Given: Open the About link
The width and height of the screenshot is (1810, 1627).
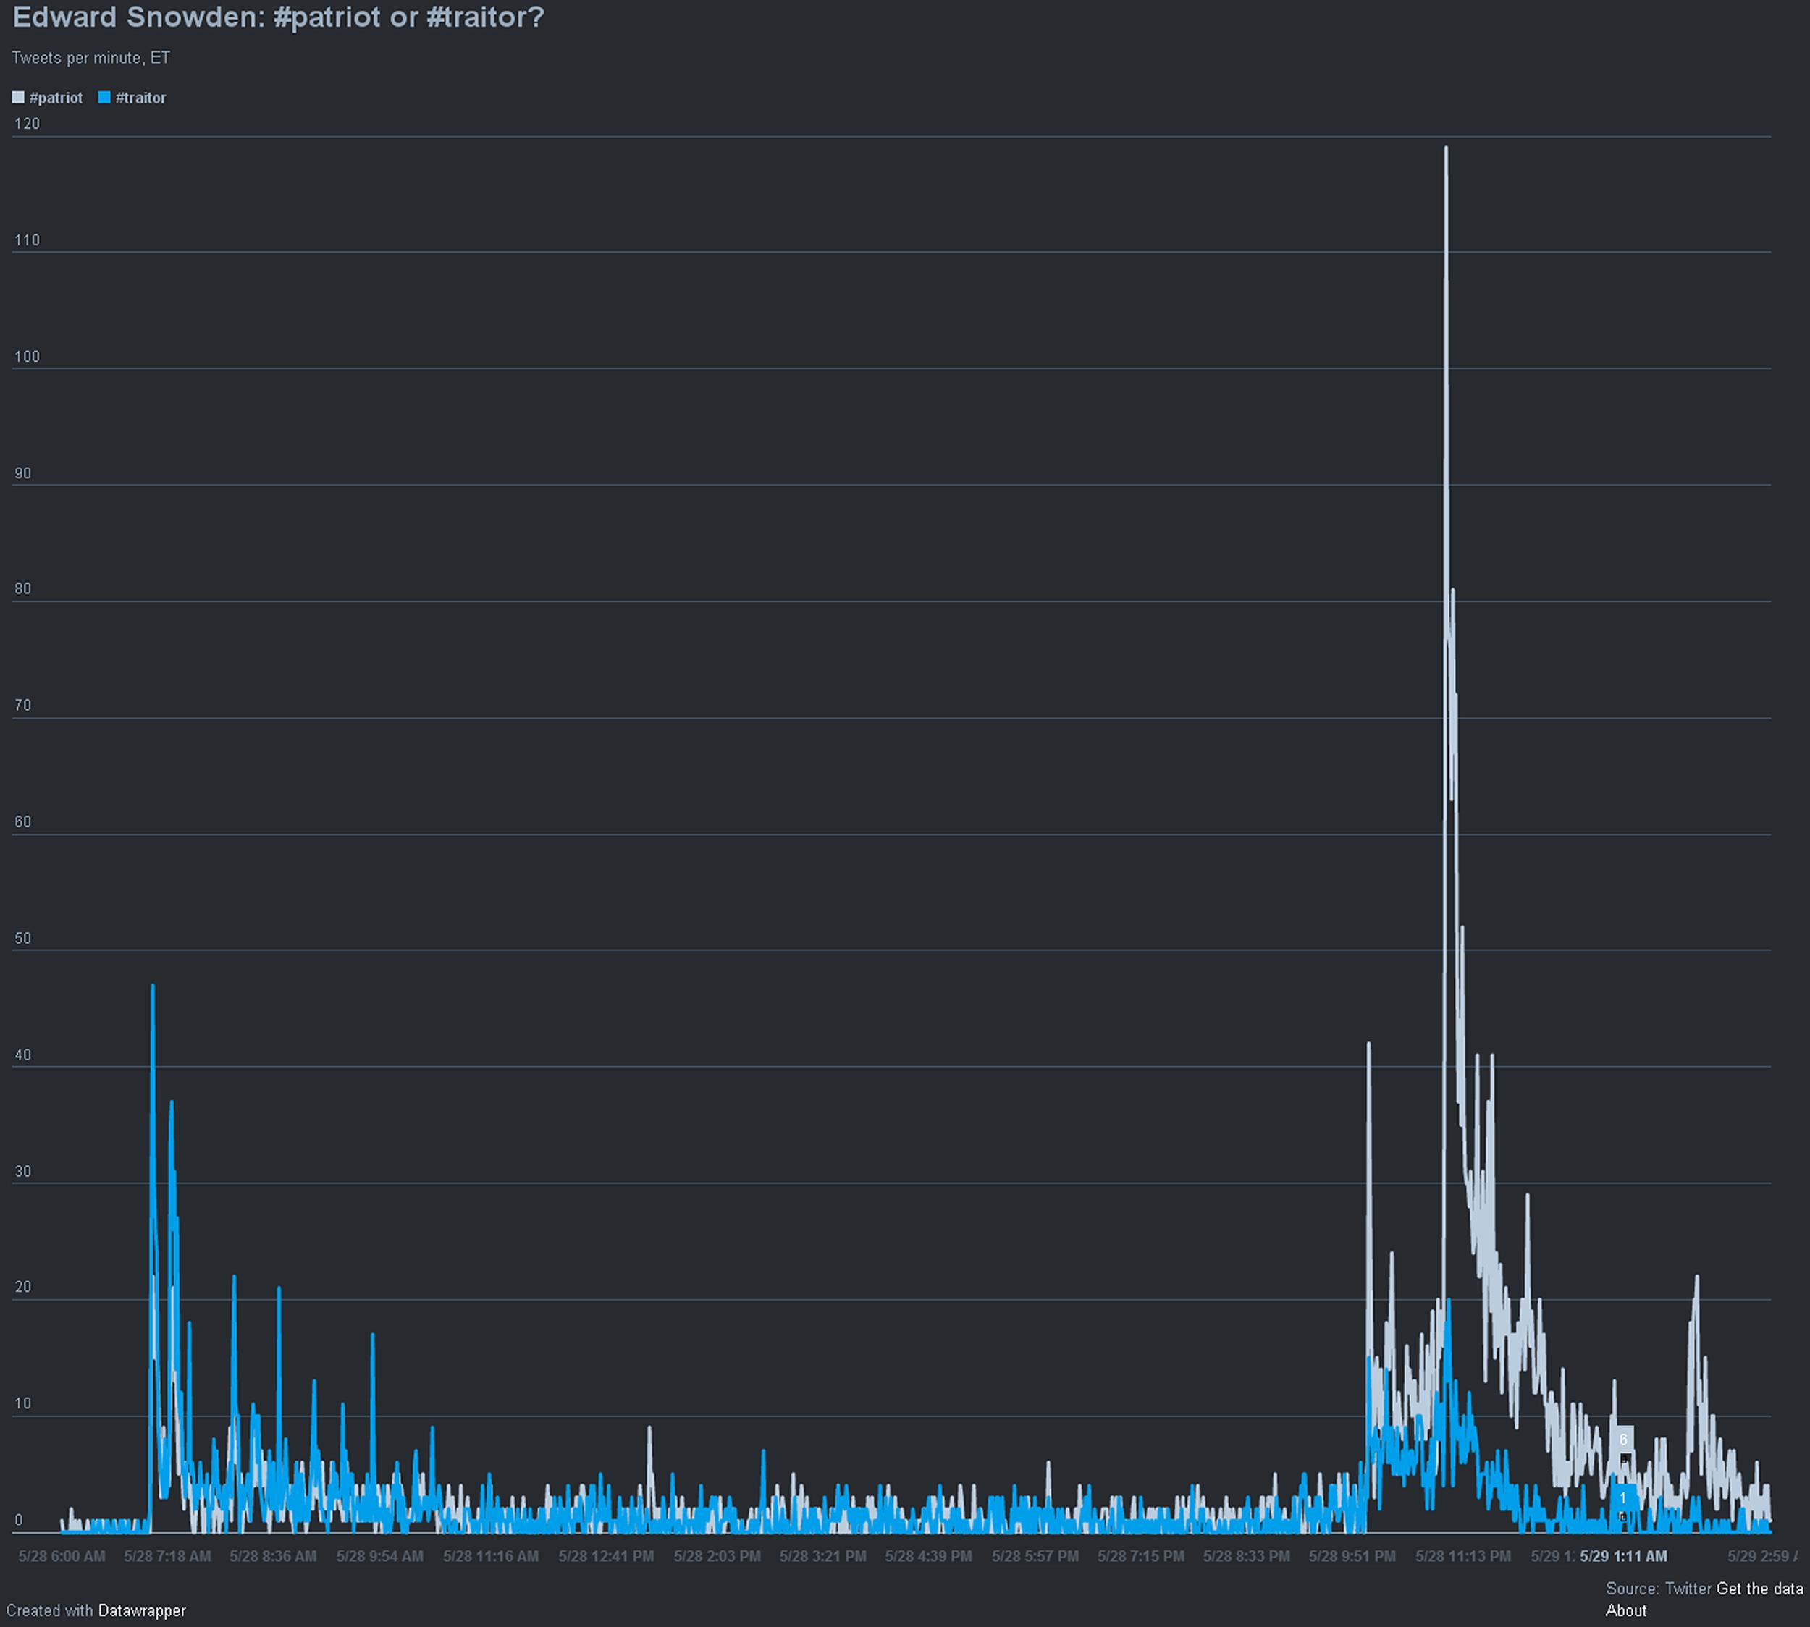Looking at the screenshot, I should click(1625, 1610).
